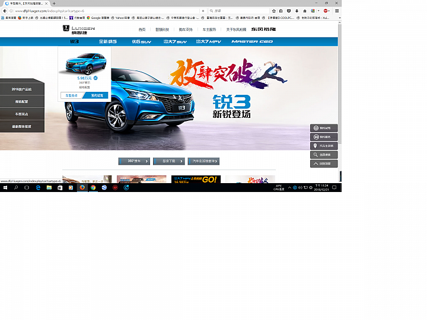Click the round icon beside 5.98万元 price
The width and height of the screenshot is (427, 320).
[x=95, y=78]
